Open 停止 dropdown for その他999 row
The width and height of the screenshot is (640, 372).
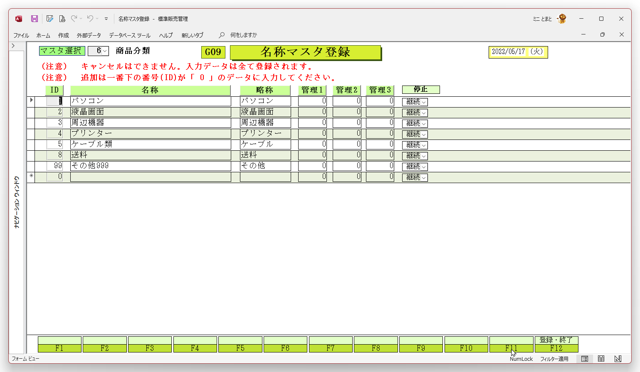pyautogui.click(x=424, y=166)
